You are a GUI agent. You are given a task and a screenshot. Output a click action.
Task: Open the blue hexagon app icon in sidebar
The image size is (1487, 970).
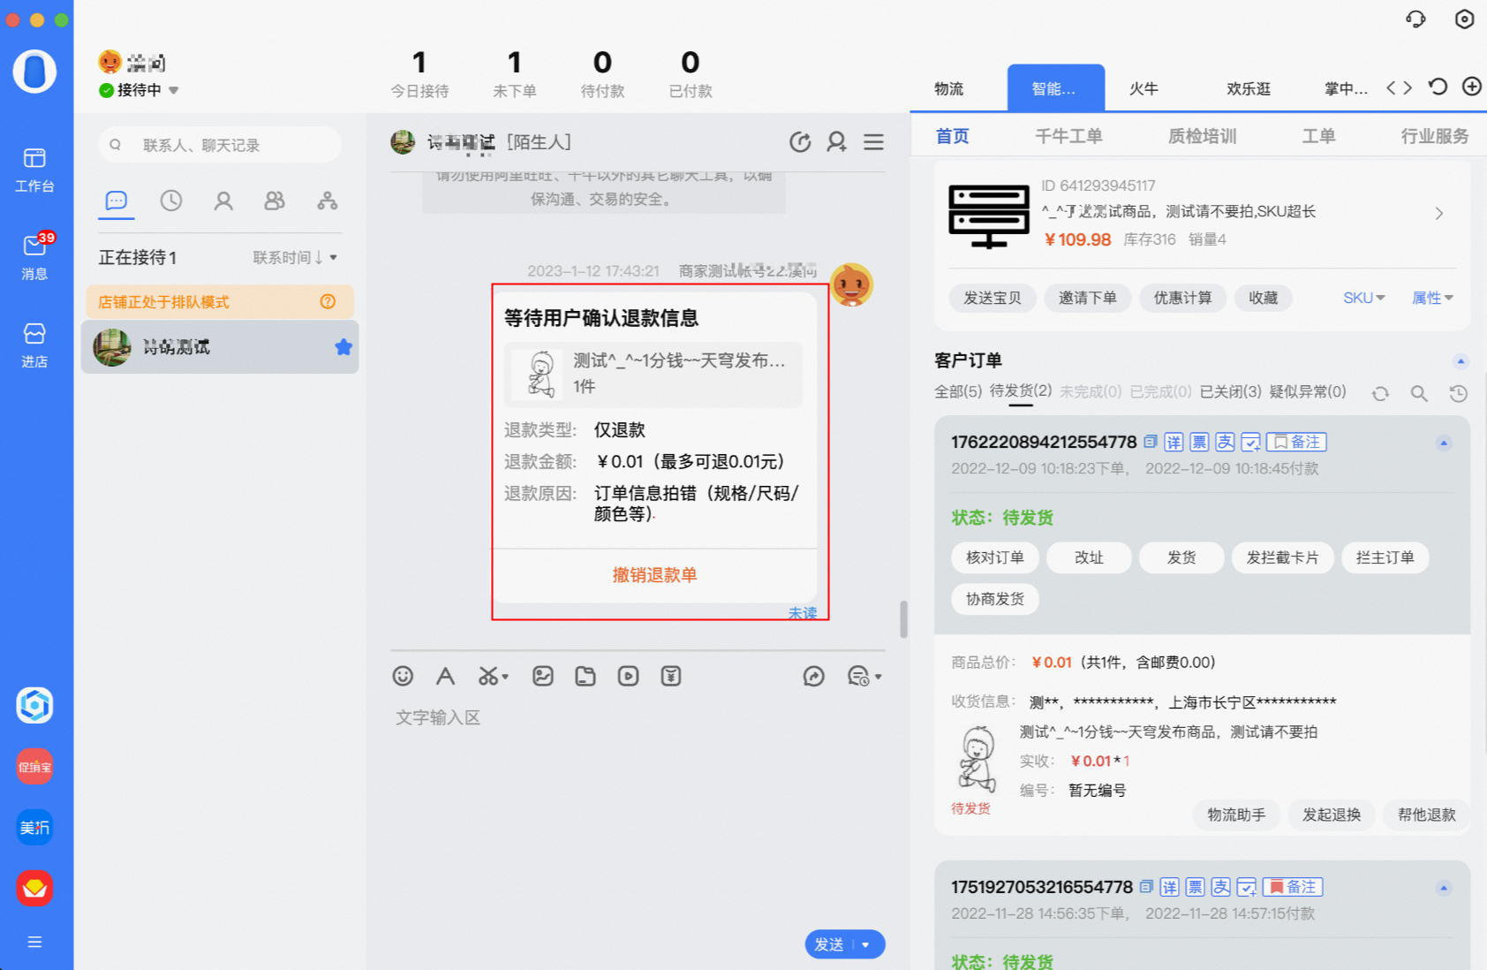(34, 705)
